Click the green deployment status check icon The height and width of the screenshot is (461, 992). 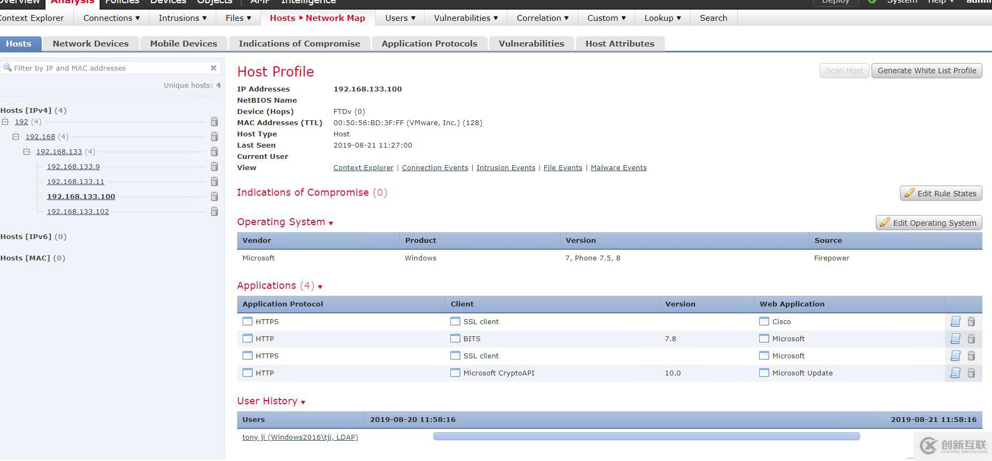(872, 2)
